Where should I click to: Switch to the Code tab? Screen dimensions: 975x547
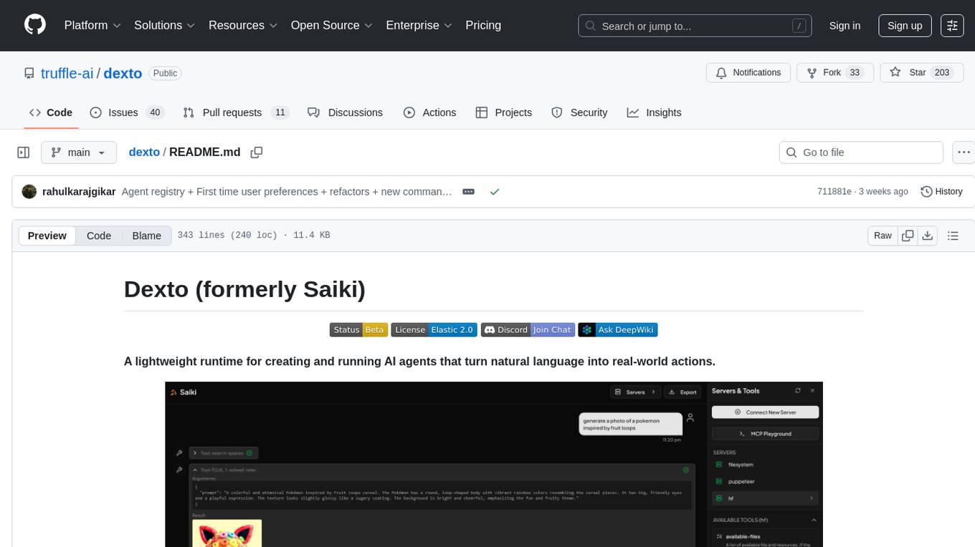pos(50,112)
